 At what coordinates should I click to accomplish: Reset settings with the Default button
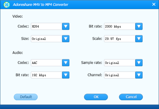(26, 97)
